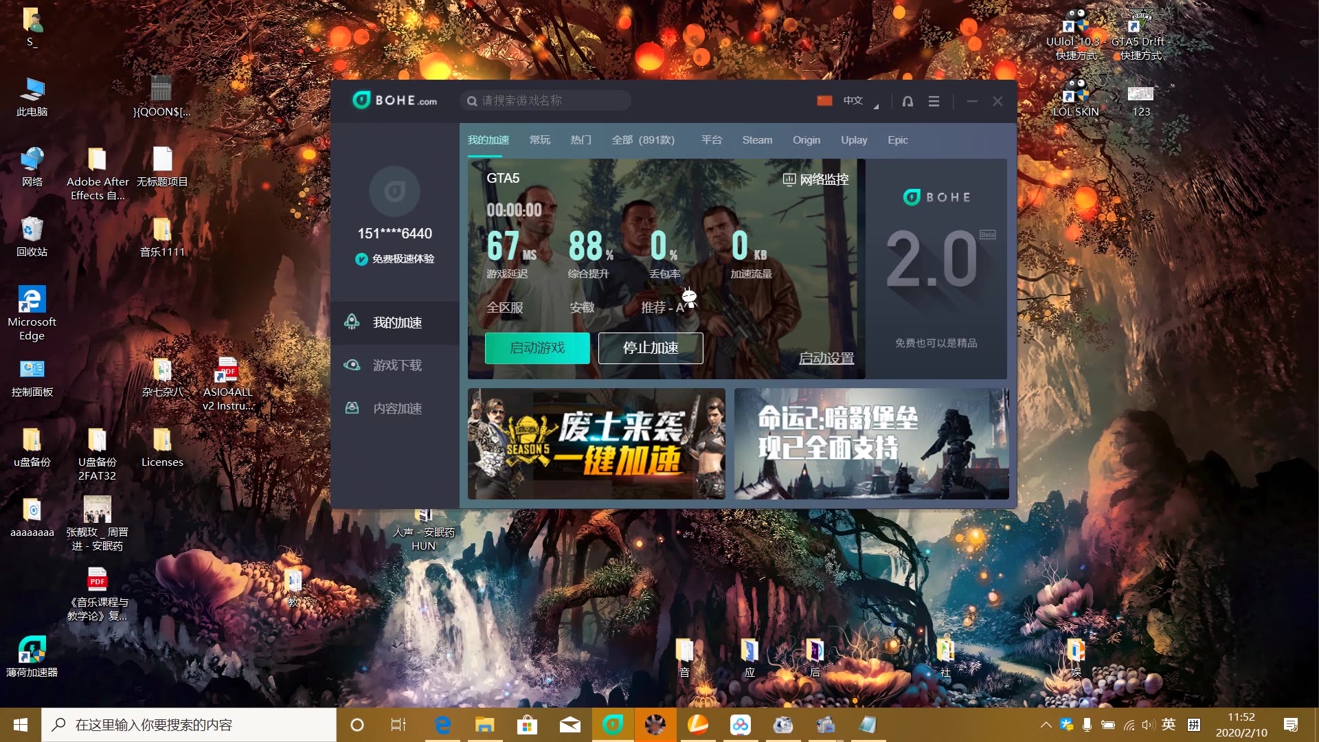The image size is (1319, 742).
Task: Open the Licenses desktop folder
Action: (162, 447)
